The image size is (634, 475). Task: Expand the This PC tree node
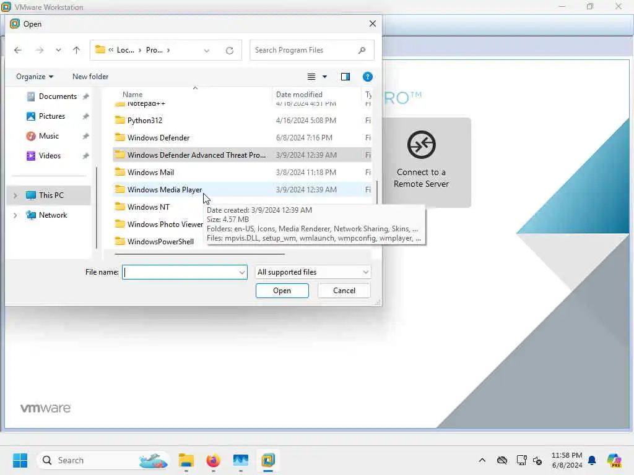coord(15,195)
